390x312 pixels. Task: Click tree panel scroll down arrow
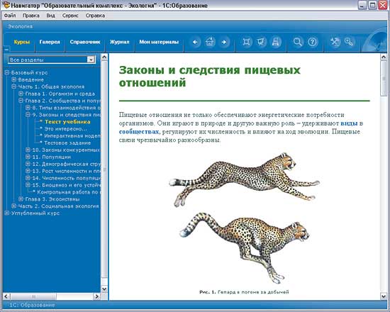[x=104, y=289]
